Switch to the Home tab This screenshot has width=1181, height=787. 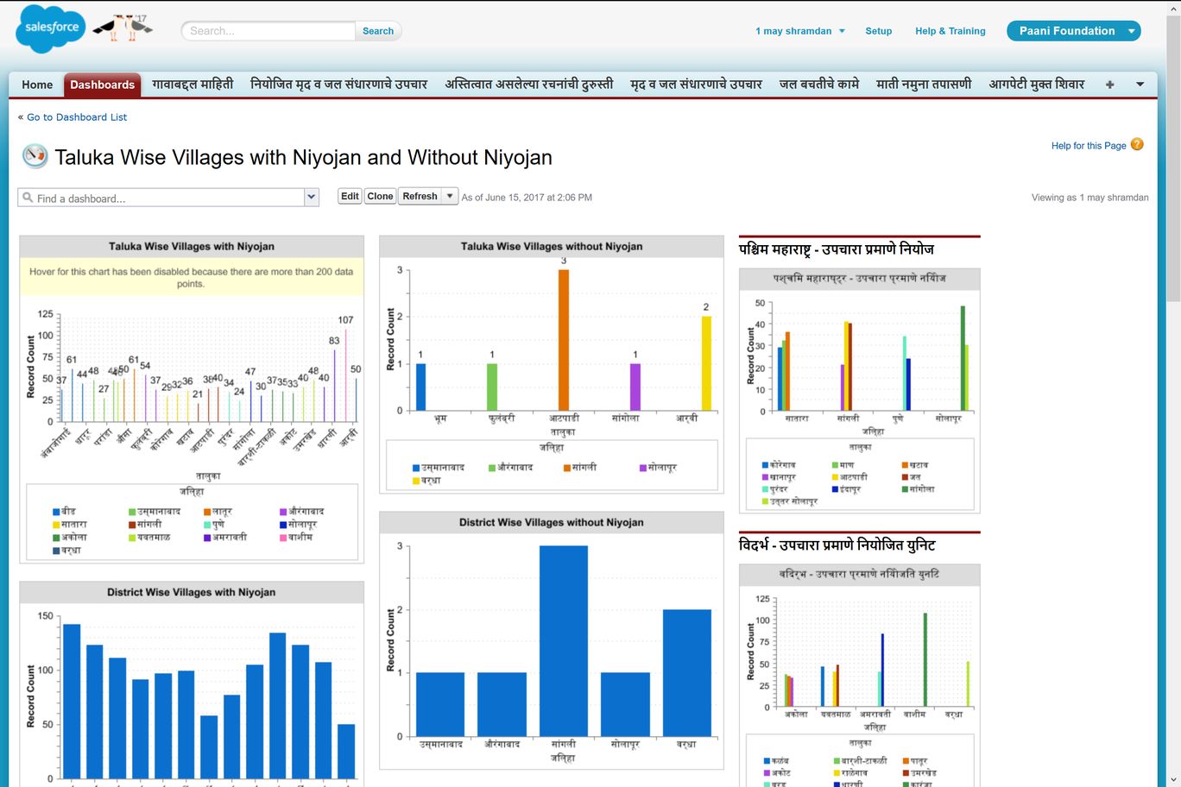(37, 85)
